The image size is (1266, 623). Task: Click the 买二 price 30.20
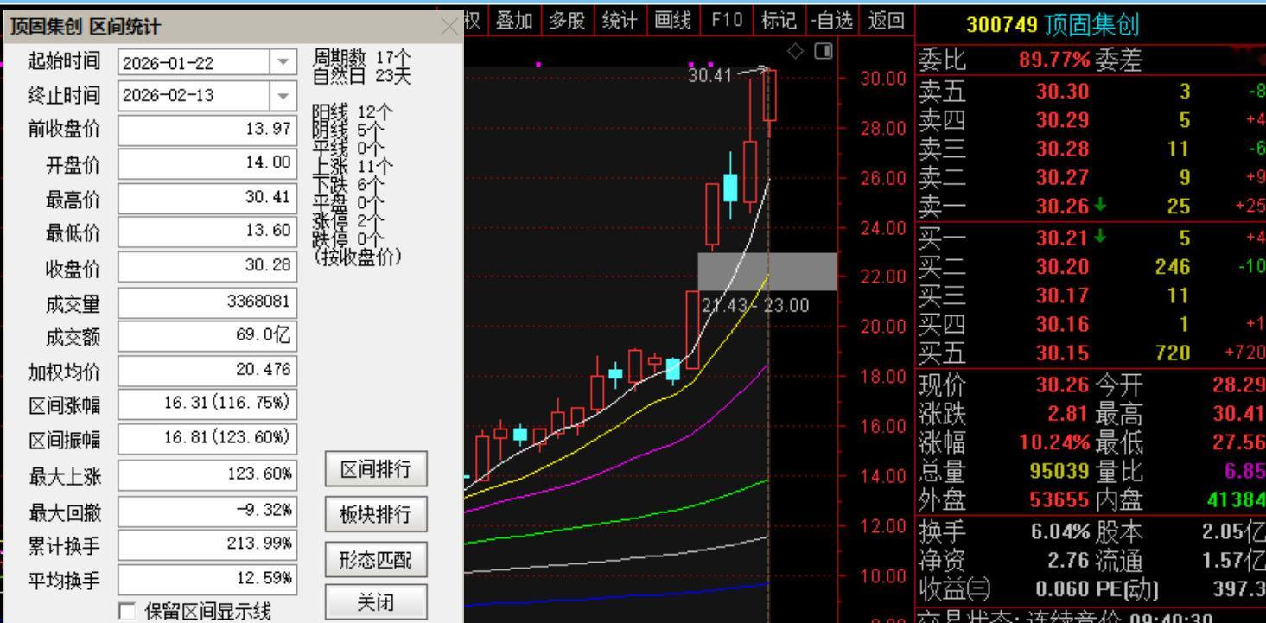[x=1063, y=266]
